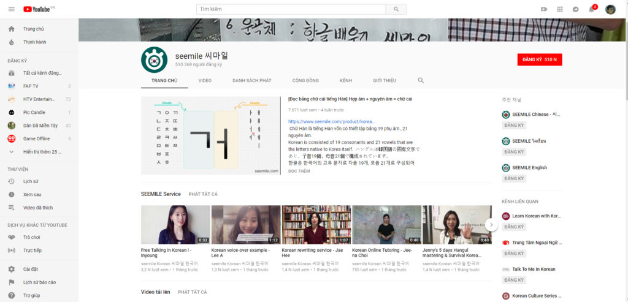
Task: Click the YouTube logo
Action: click(x=37, y=9)
